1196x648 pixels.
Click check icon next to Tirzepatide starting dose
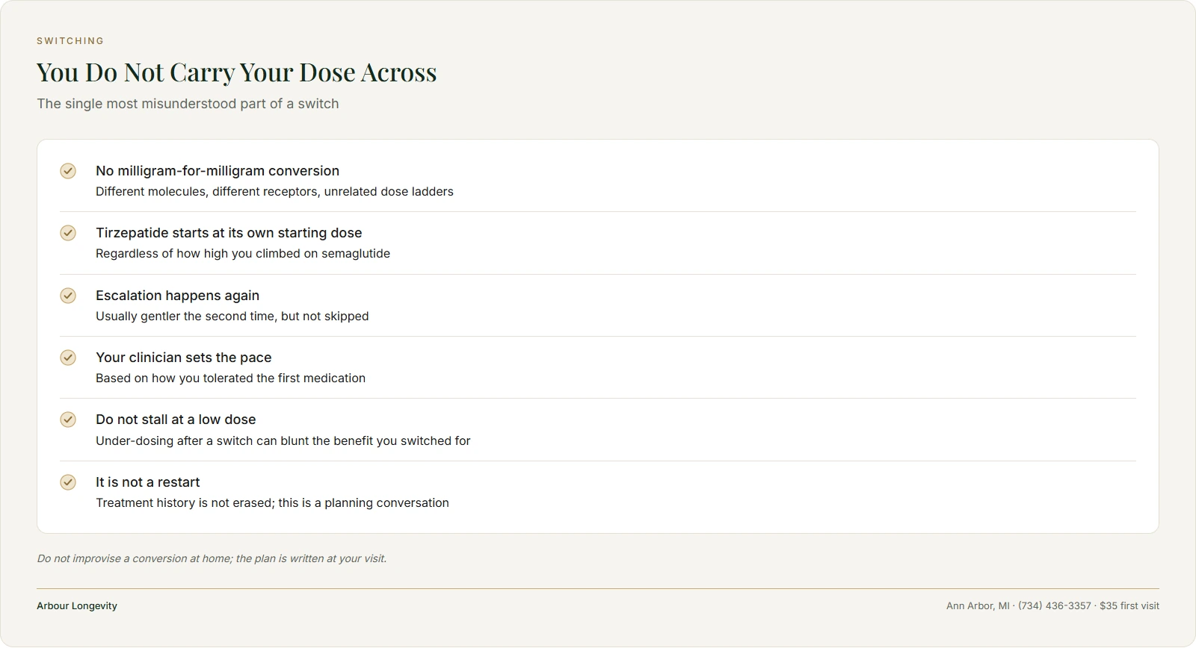(x=68, y=233)
